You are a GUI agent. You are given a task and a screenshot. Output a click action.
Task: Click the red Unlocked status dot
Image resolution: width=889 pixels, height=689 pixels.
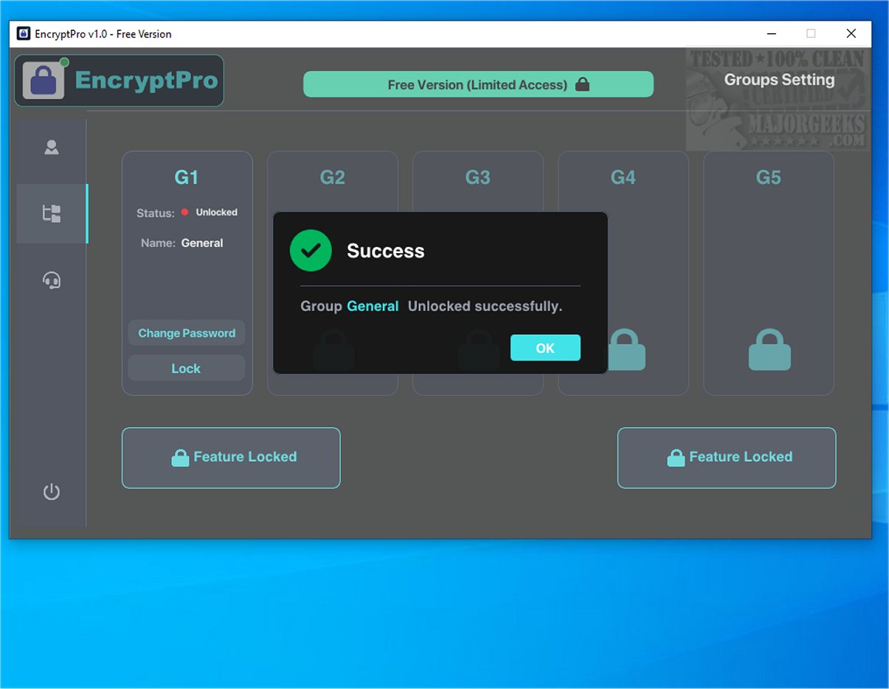[x=185, y=212]
